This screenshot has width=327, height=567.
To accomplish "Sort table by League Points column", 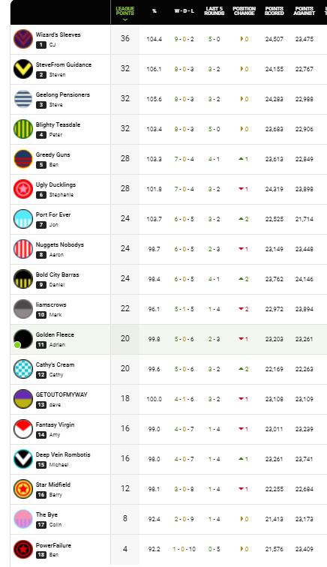I will (124, 11).
